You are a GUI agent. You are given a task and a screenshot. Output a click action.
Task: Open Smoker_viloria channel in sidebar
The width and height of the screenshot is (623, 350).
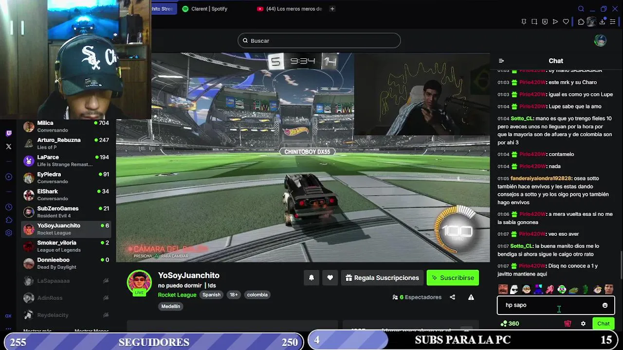(66, 246)
